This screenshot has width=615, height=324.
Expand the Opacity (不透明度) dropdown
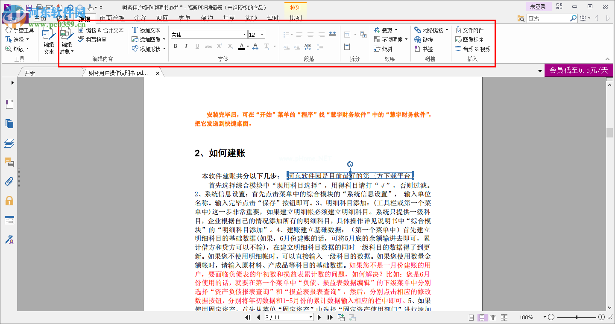[x=406, y=40]
